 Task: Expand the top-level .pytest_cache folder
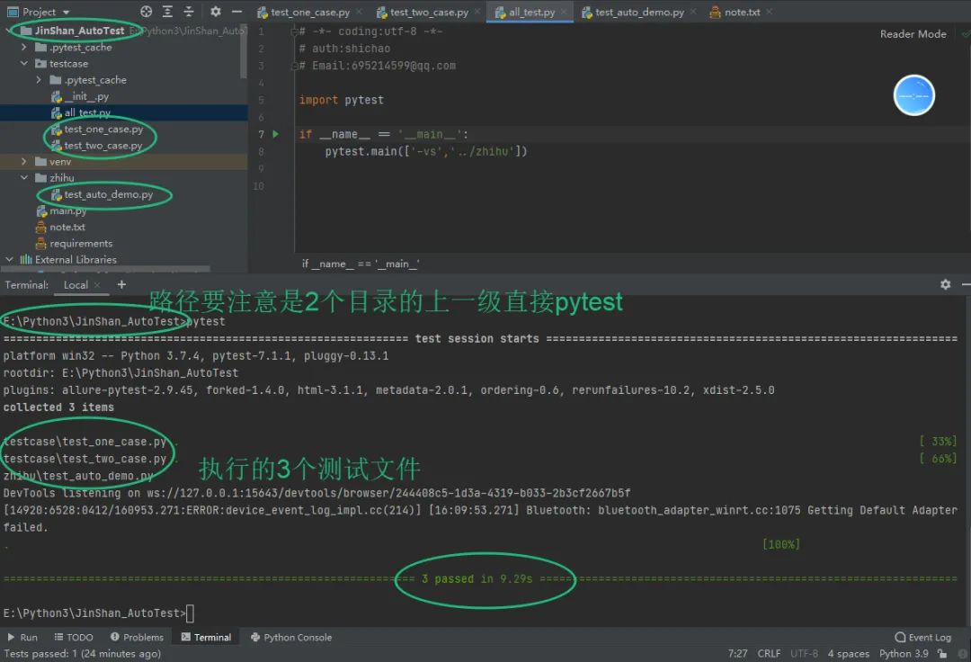(x=23, y=47)
